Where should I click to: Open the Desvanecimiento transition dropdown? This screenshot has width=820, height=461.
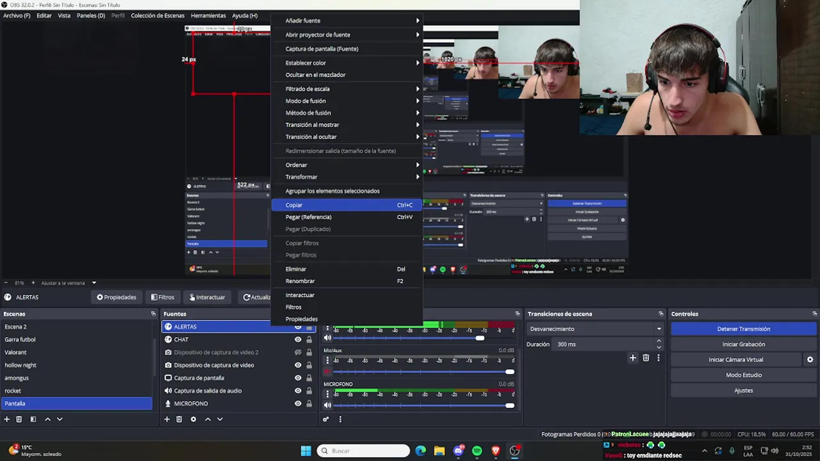[x=595, y=329]
